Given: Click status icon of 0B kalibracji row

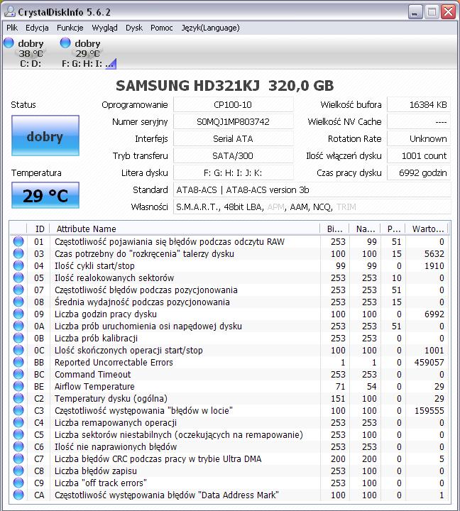Looking at the screenshot, I should [x=18, y=338].
